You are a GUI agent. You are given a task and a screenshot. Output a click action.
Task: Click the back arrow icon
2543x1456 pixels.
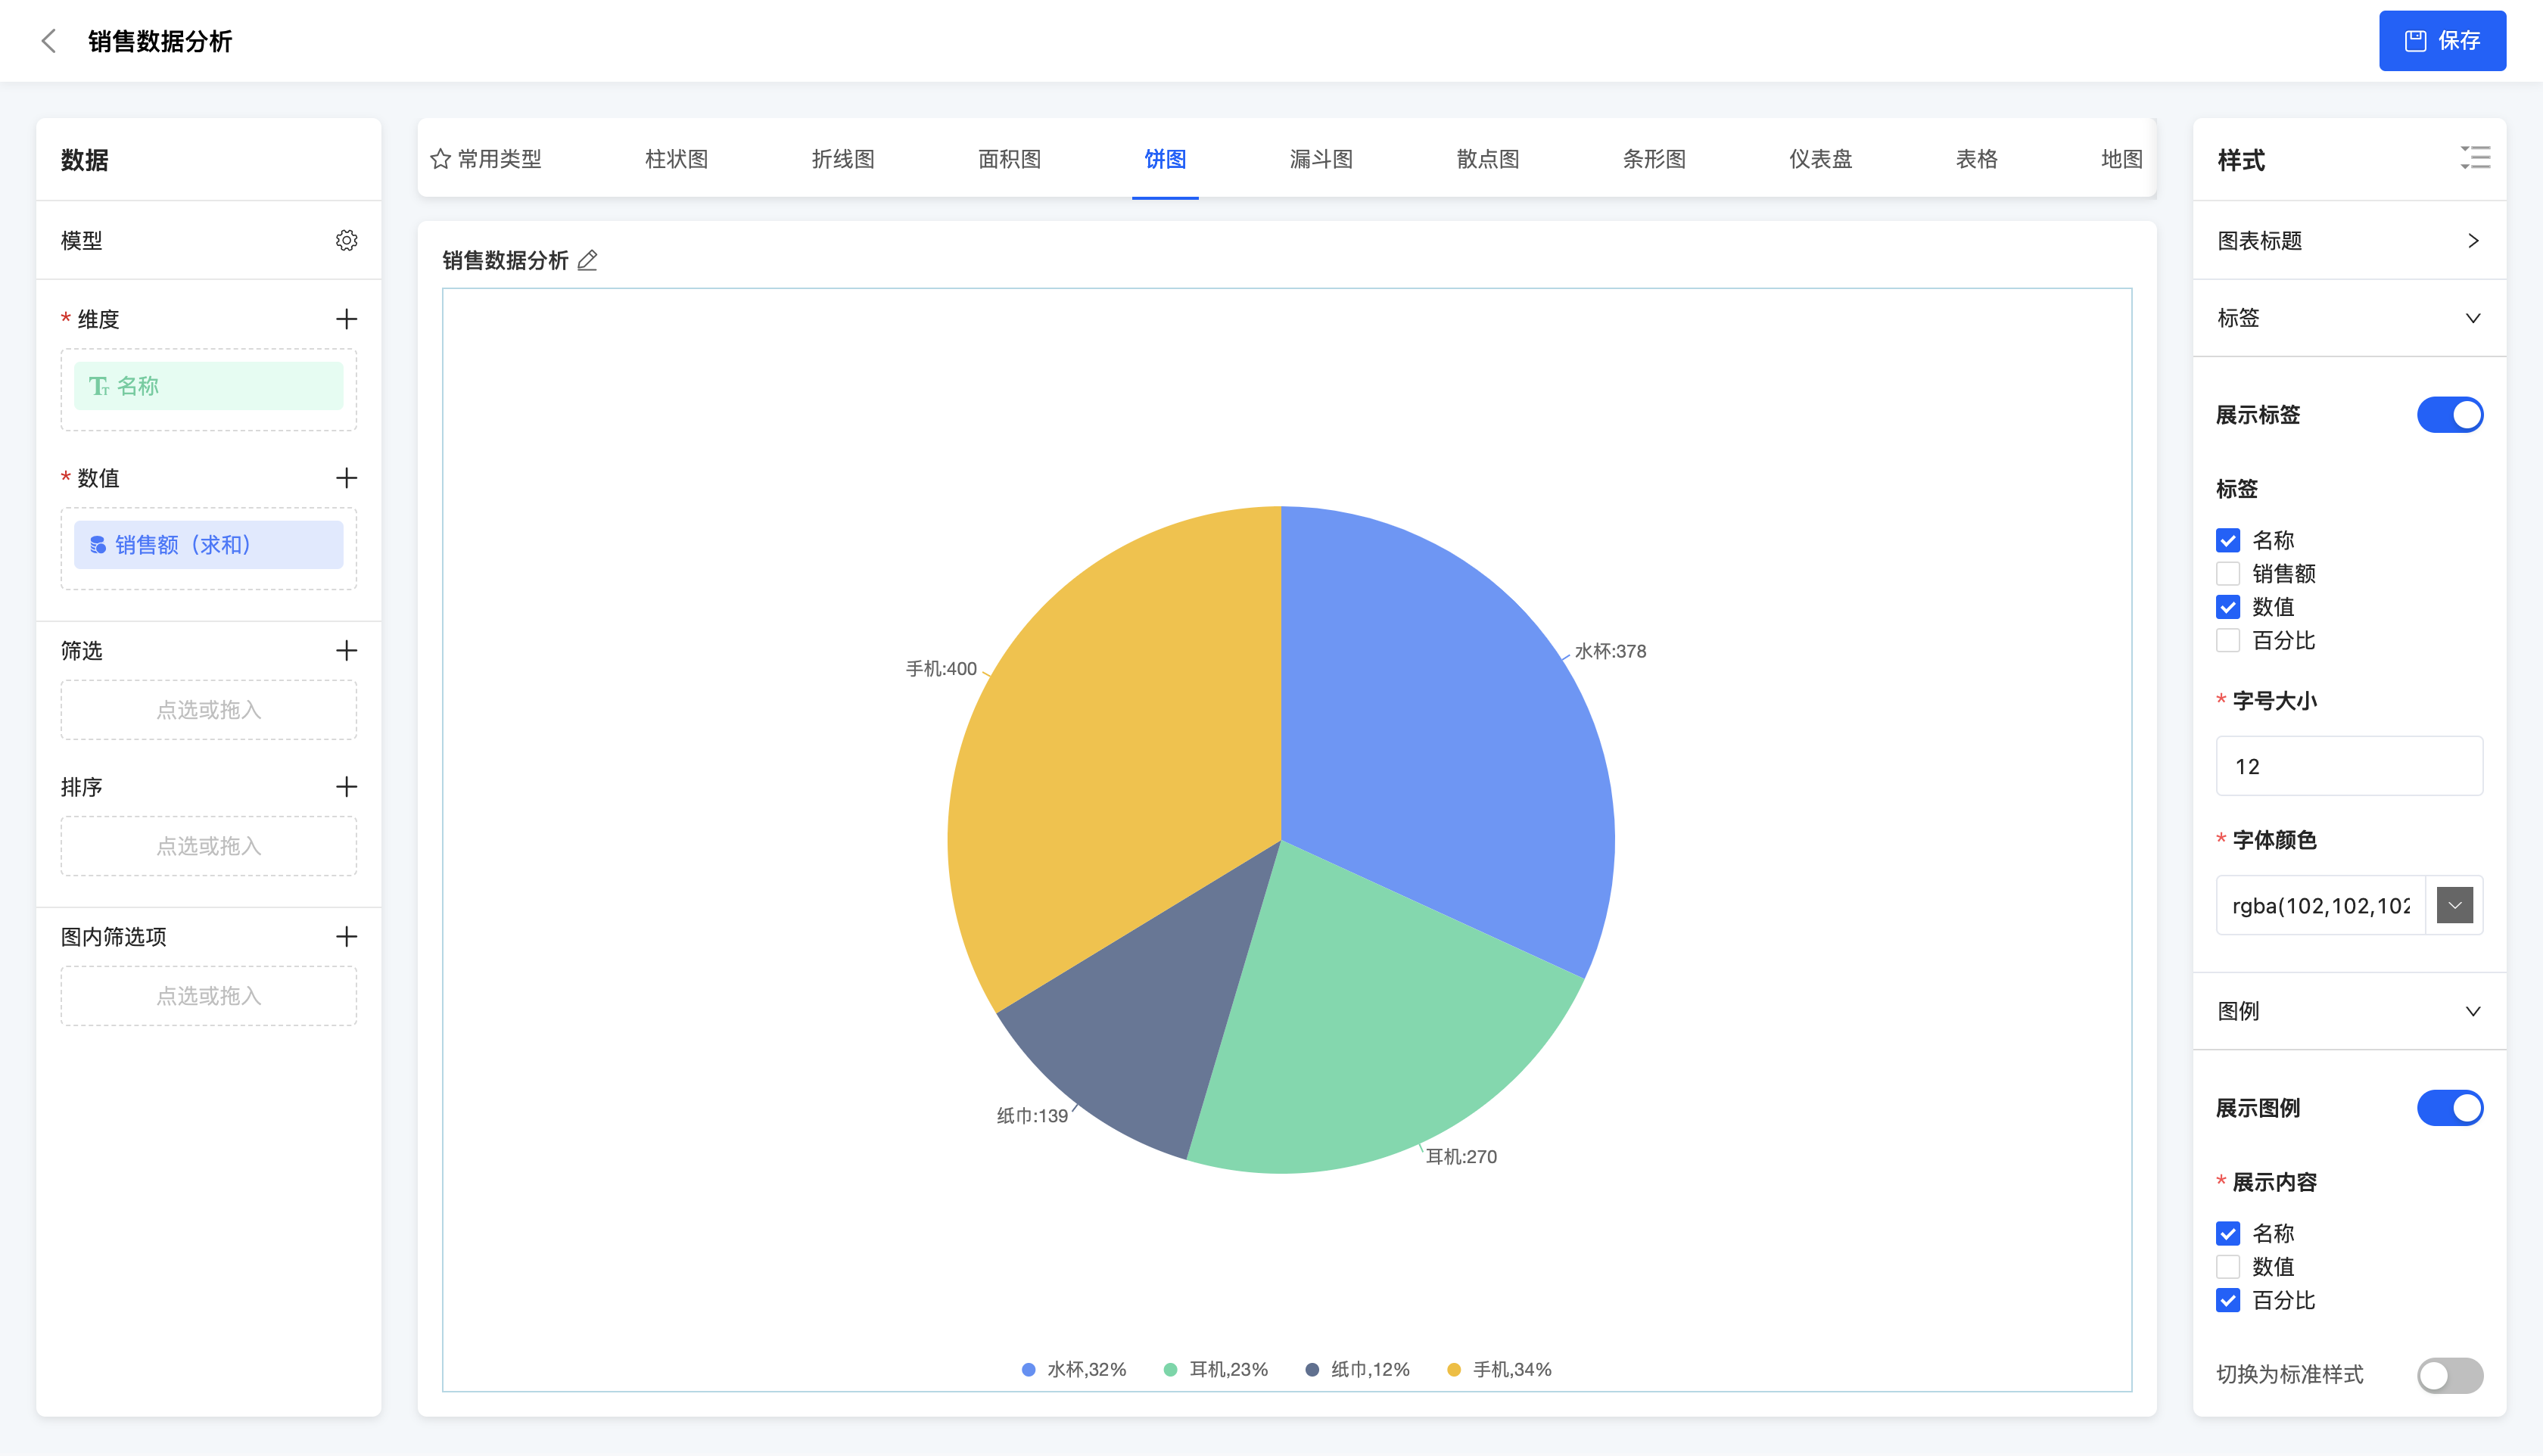[x=48, y=41]
